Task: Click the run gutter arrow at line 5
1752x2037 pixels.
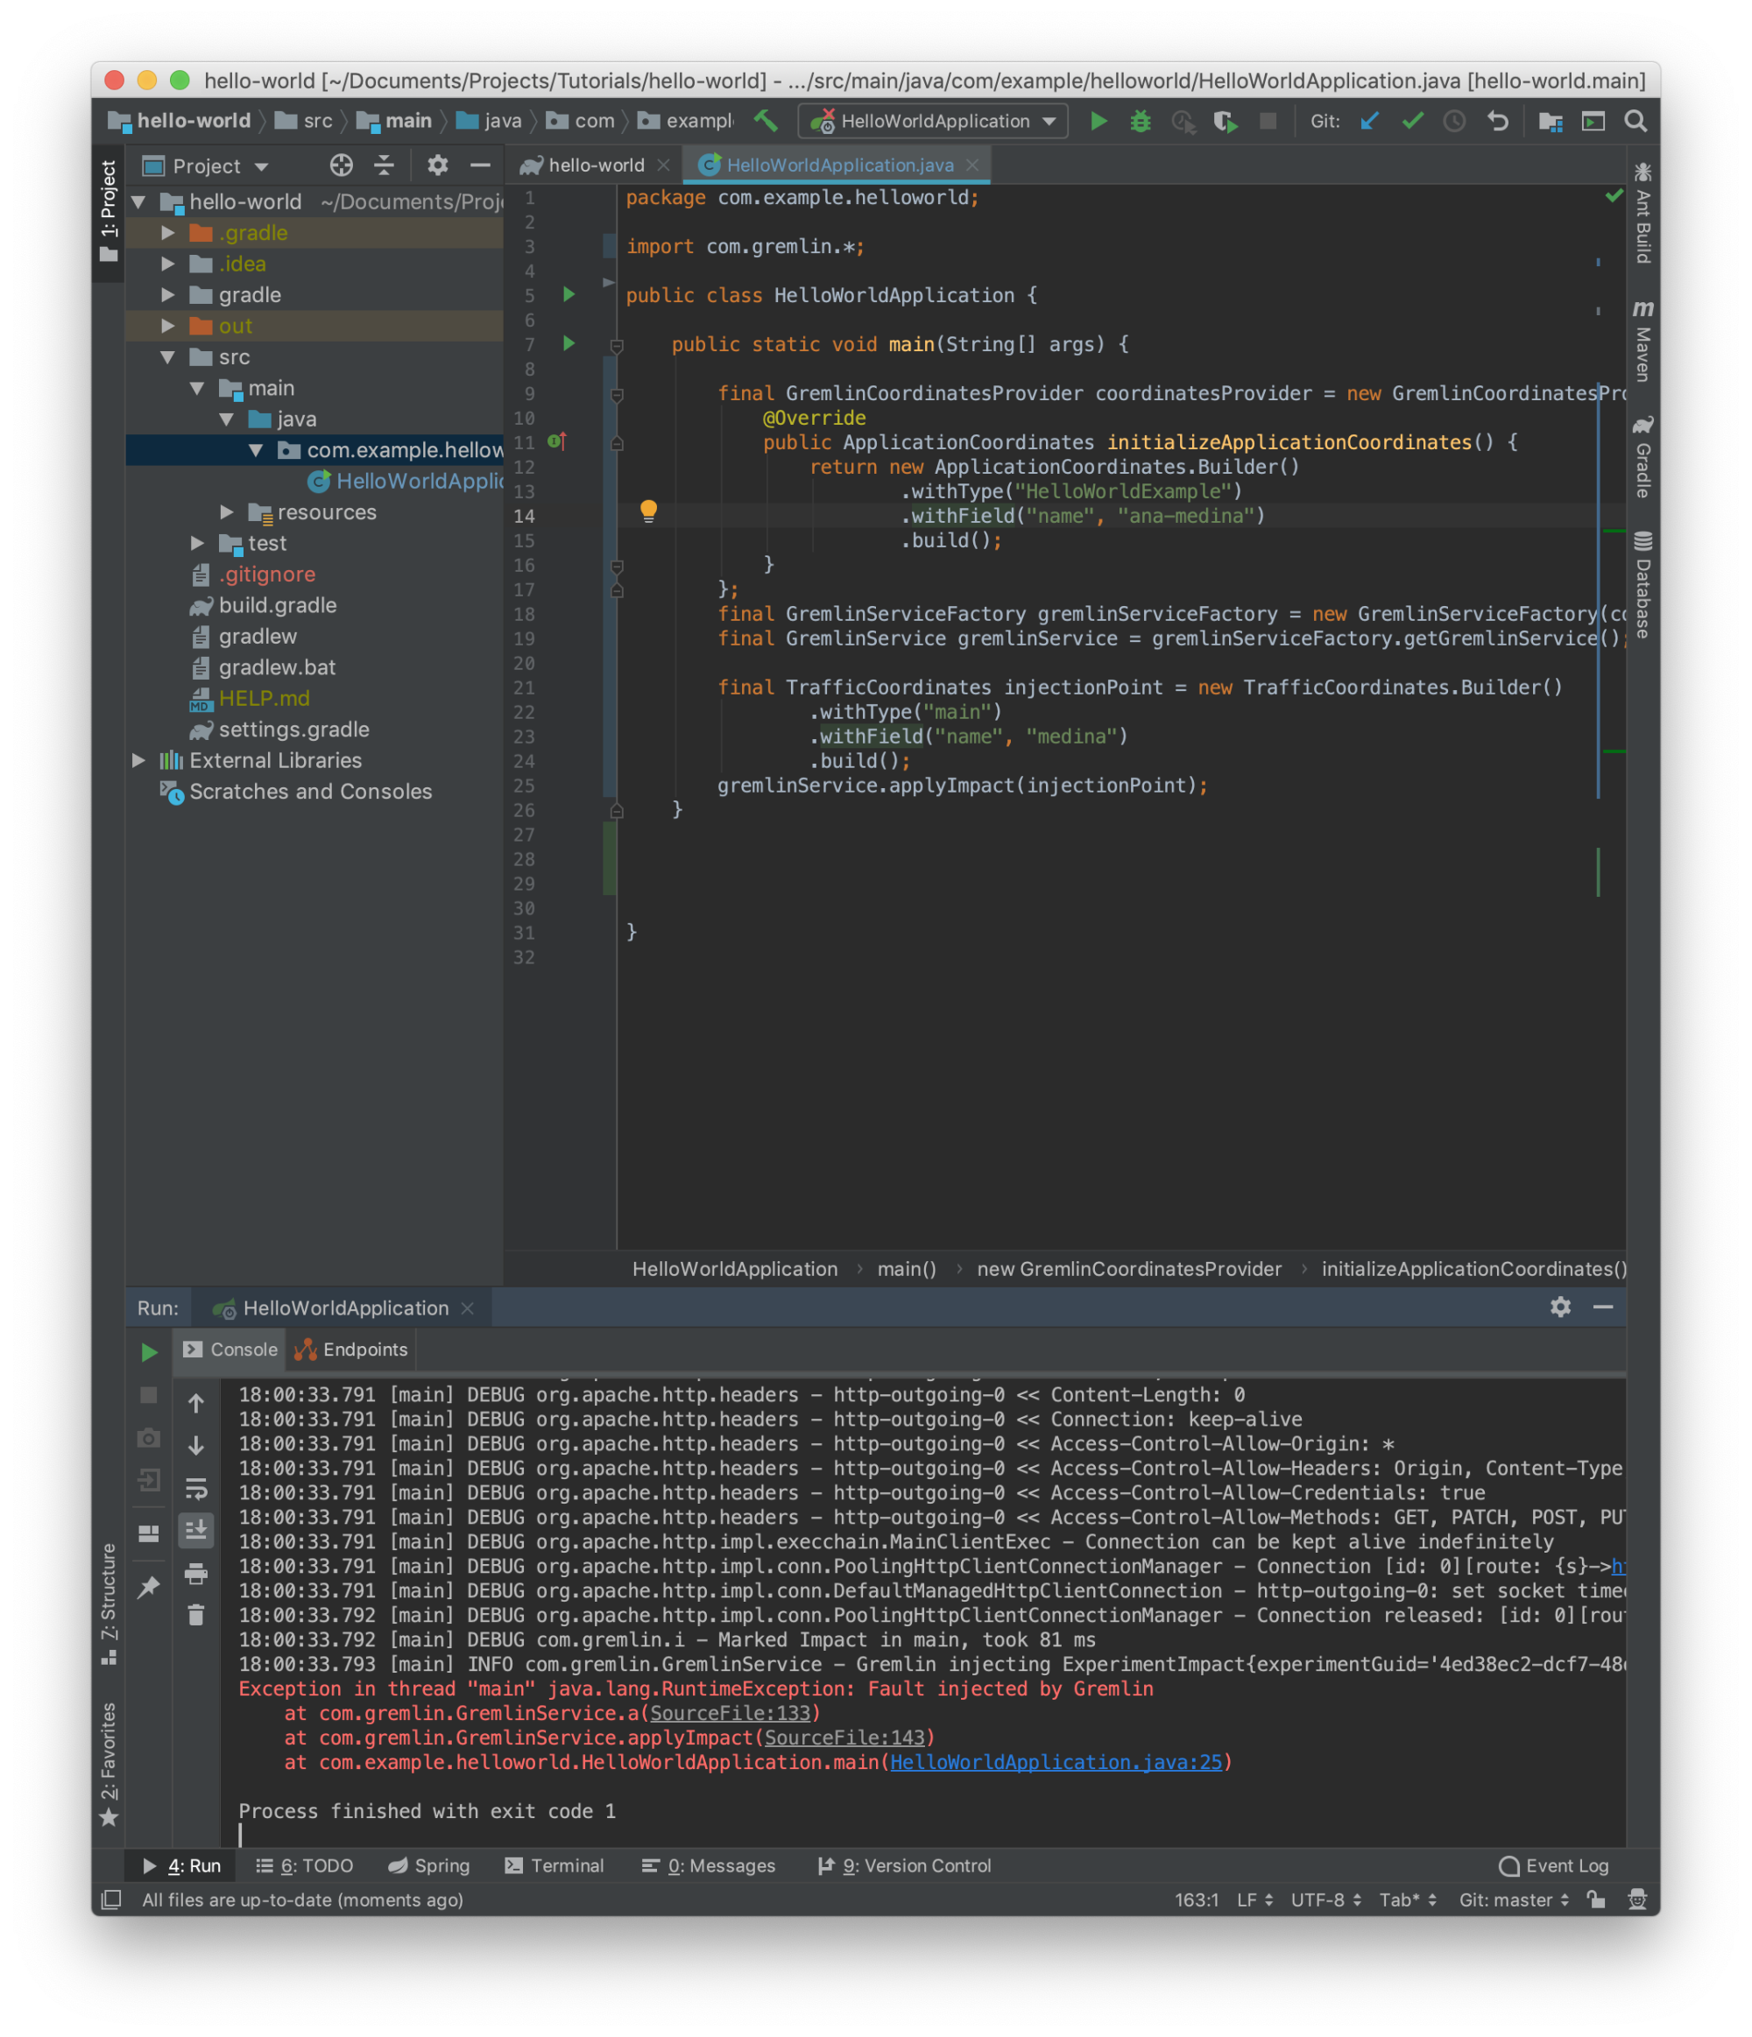Action: click(569, 294)
